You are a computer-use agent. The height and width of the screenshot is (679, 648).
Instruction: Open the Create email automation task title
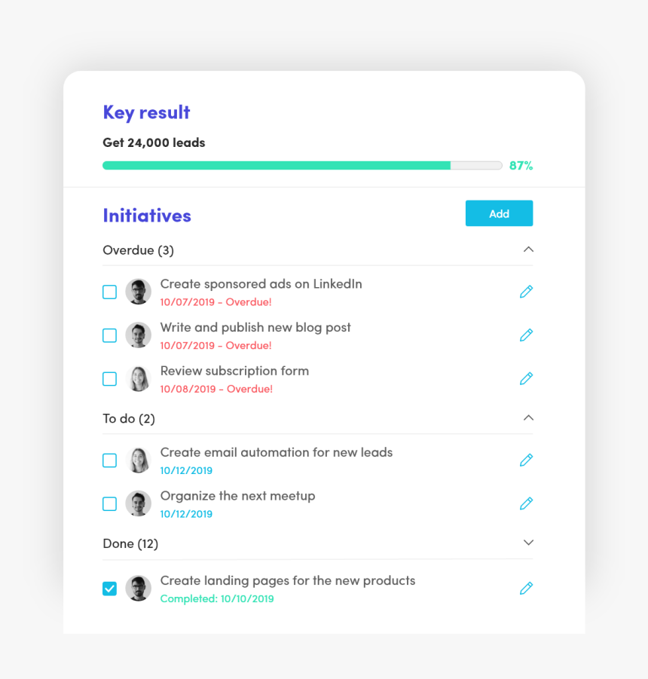(277, 452)
